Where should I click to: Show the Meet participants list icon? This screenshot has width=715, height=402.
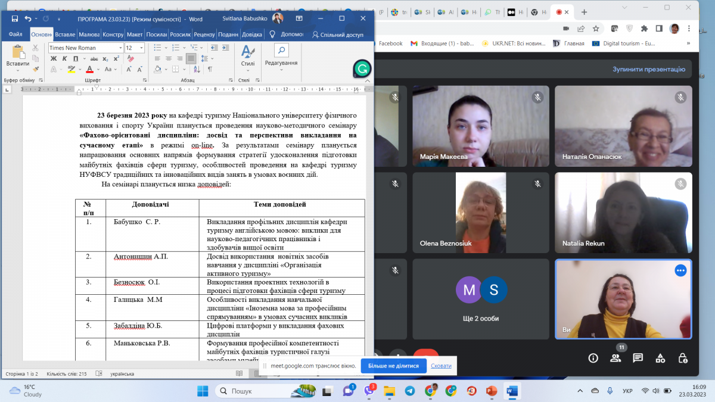pos(615,358)
